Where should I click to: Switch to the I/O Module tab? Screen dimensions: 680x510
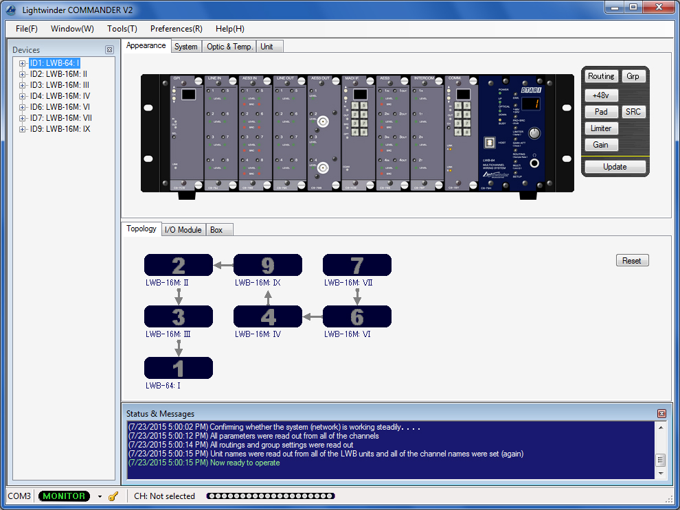pyautogui.click(x=183, y=230)
